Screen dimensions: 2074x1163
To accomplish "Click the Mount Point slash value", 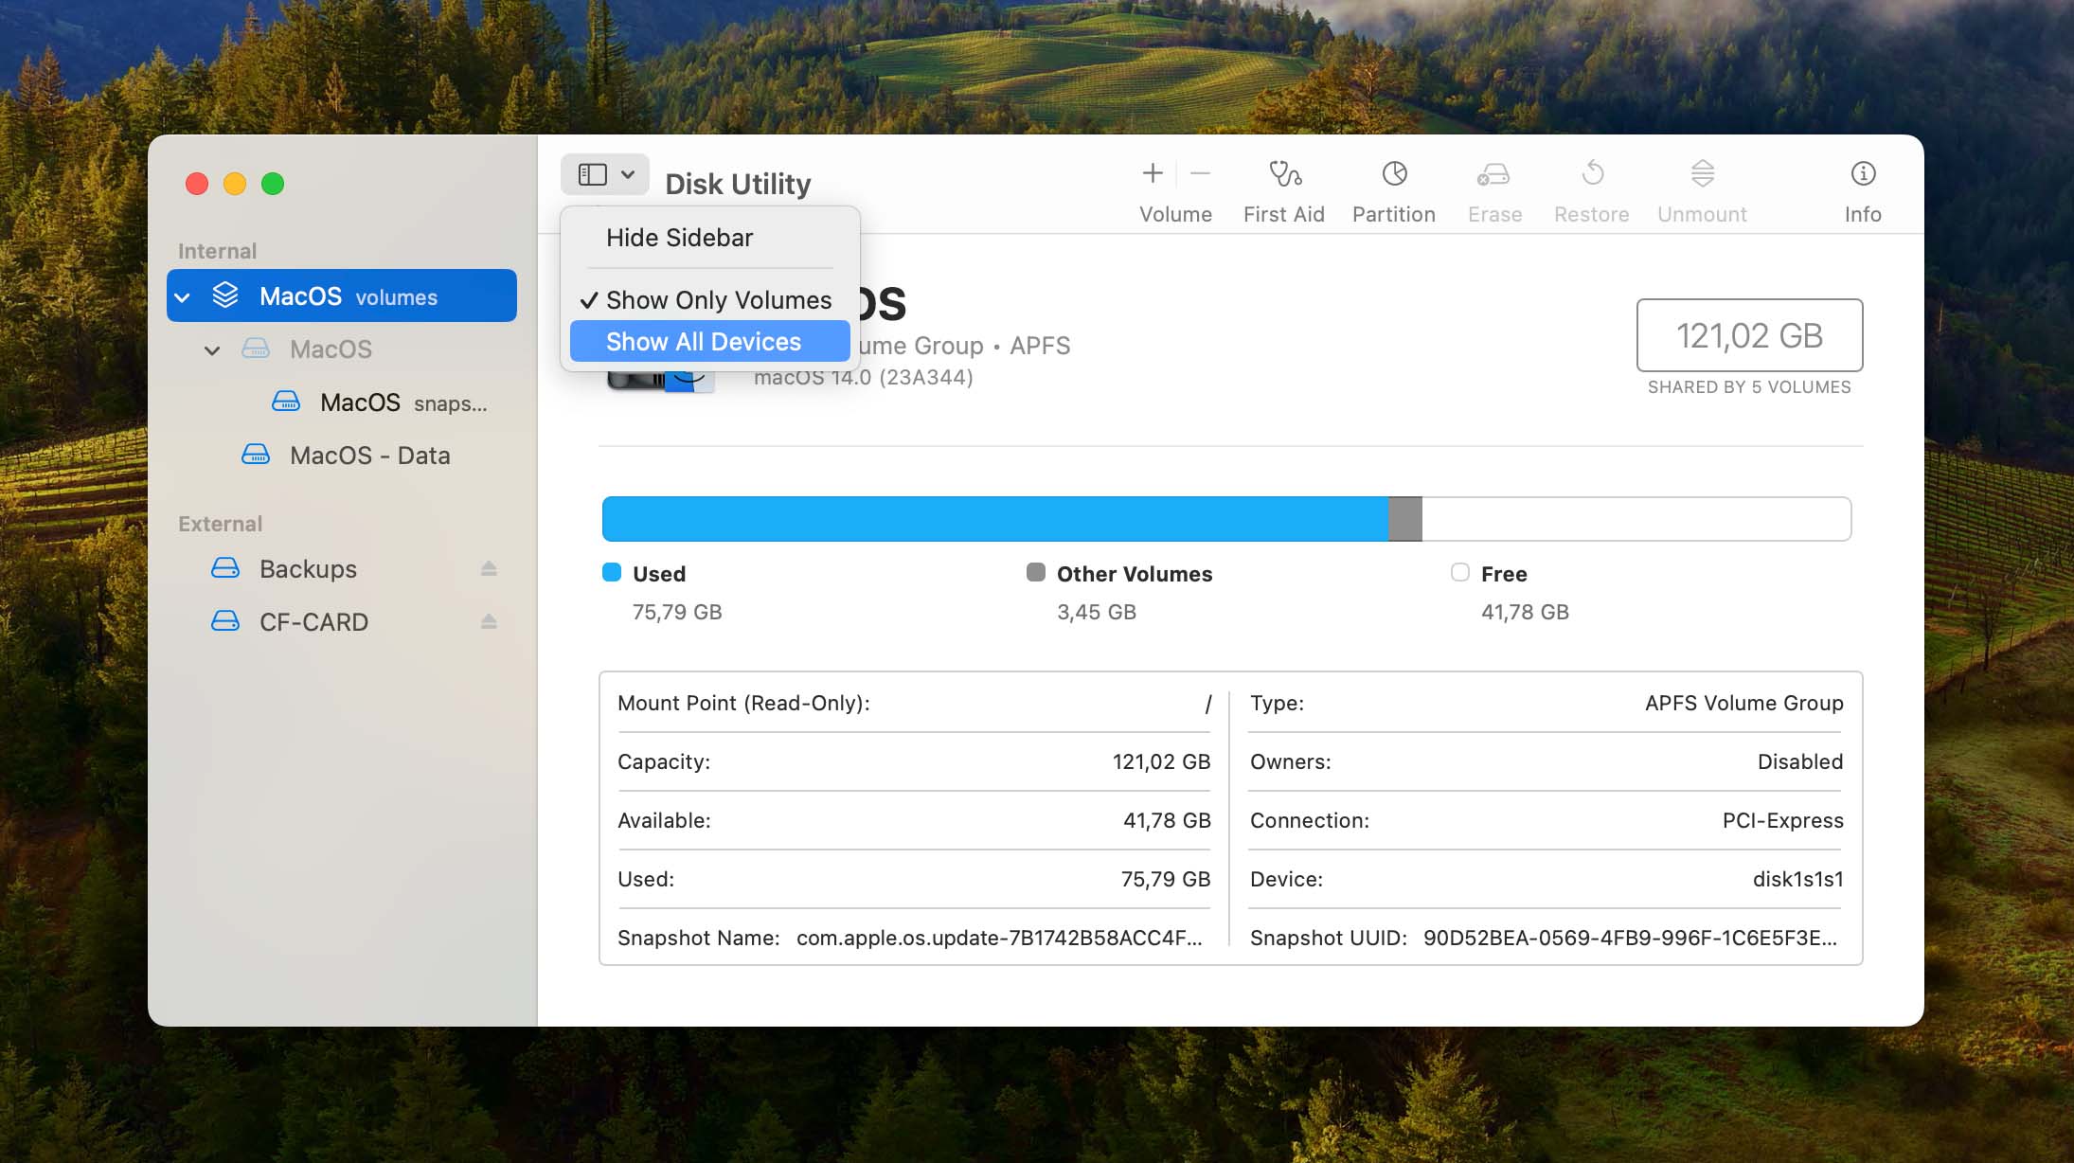I will (1207, 704).
